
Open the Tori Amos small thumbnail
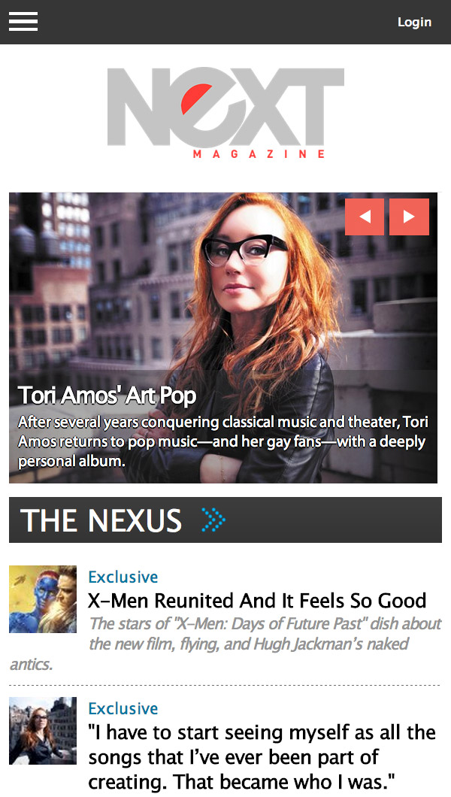point(43,730)
